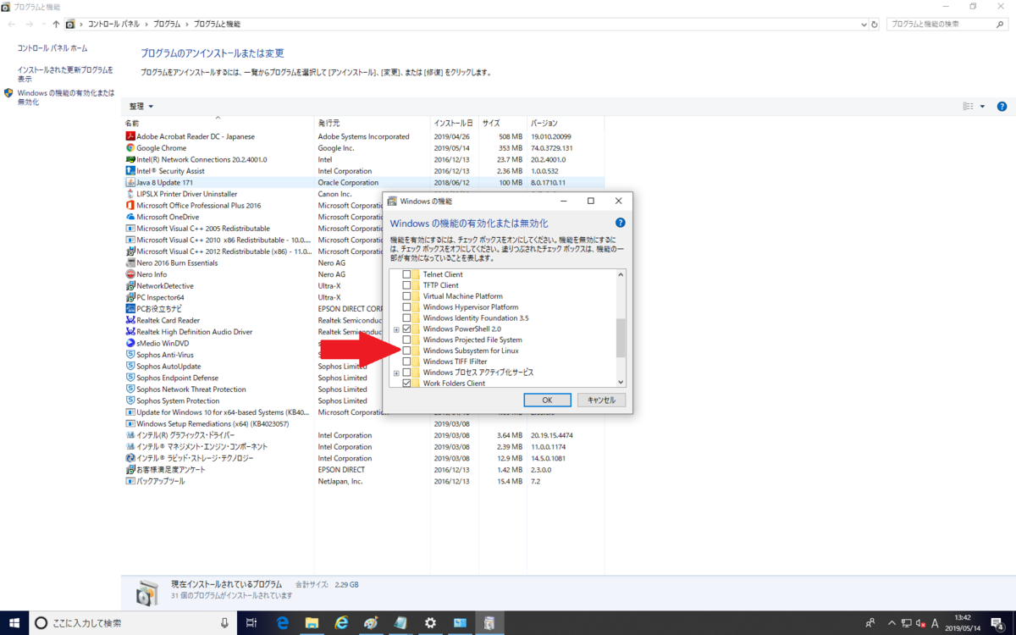The width and height of the screenshot is (1016, 635).
Task: Check Windows Projected File System
Action: coord(406,340)
